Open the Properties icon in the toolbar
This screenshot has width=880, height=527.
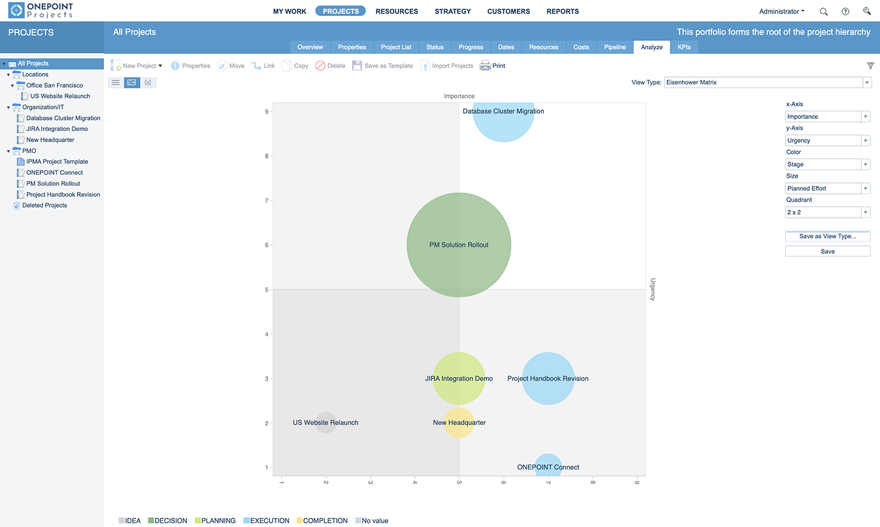pyautogui.click(x=175, y=65)
